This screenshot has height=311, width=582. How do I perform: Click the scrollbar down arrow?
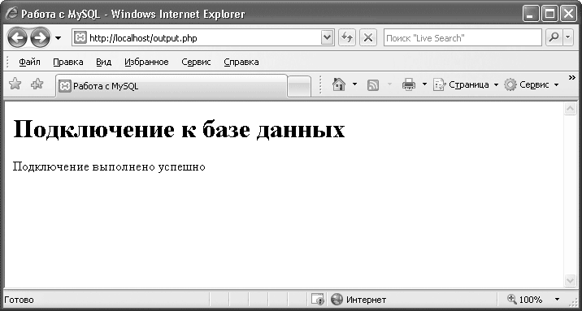(x=569, y=280)
